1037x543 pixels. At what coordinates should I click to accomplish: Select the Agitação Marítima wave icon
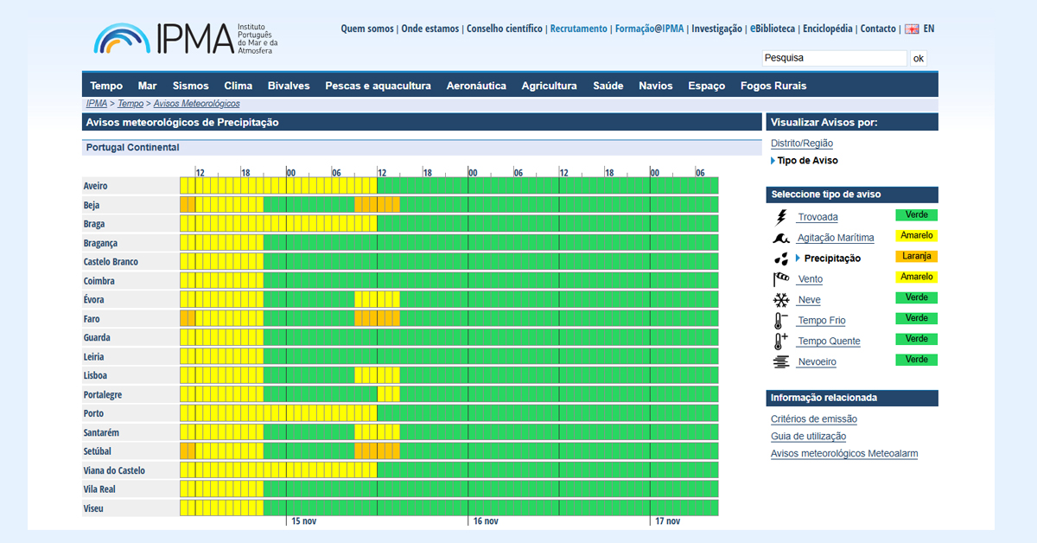781,238
